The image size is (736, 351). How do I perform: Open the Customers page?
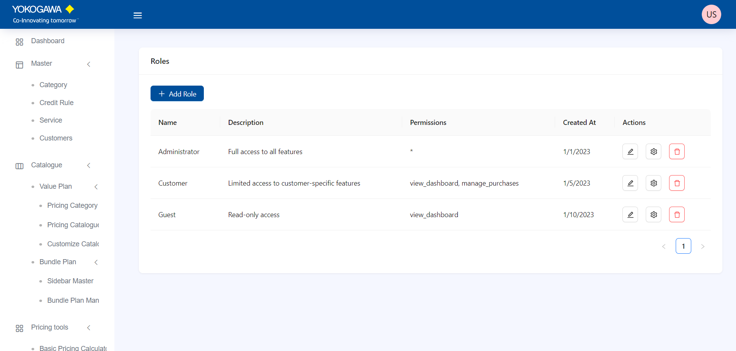56,138
